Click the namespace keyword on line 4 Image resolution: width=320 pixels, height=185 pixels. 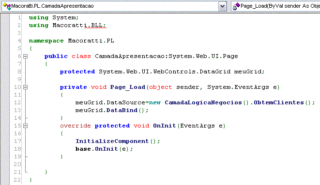(x=46, y=41)
